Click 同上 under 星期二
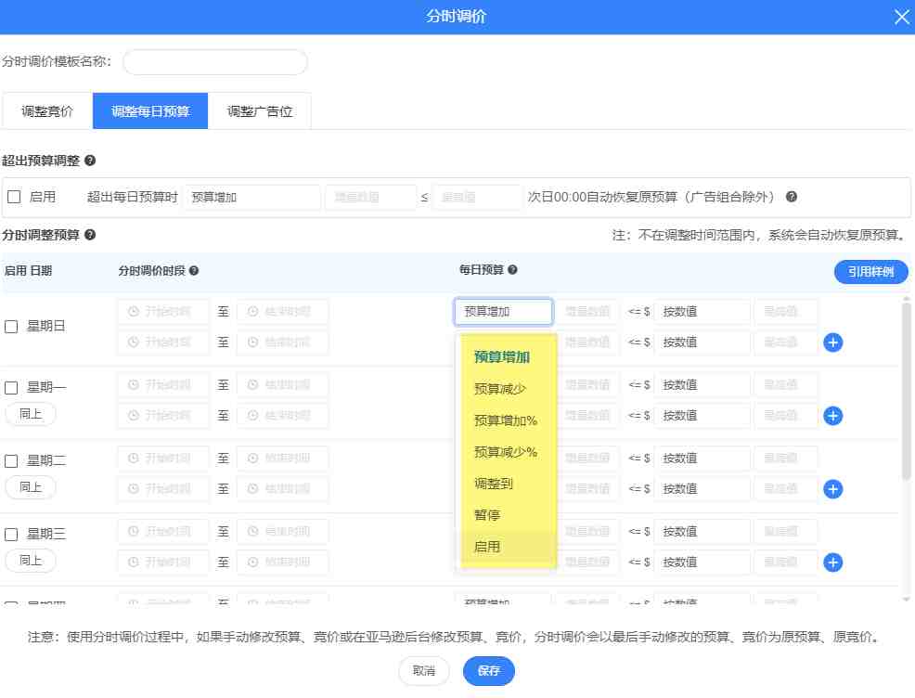This screenshot has width=915, height=698. (x=31, y=487)
